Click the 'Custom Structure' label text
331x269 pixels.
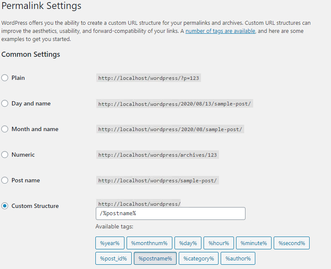point(35,206)
